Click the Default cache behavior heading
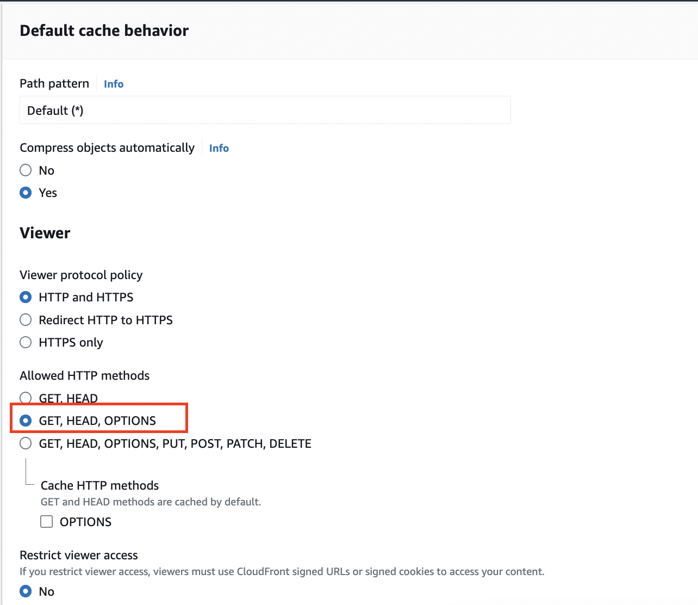 tap(104, 30)
